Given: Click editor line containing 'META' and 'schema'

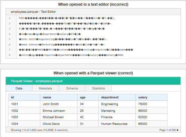Looking at the screenshot, I should click(76, 49).
